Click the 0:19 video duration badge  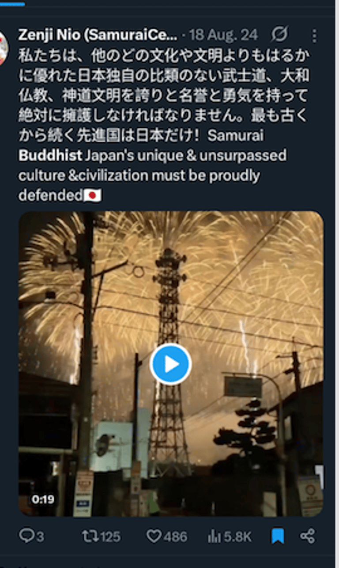pyautogui.click(x=43, y=499)
